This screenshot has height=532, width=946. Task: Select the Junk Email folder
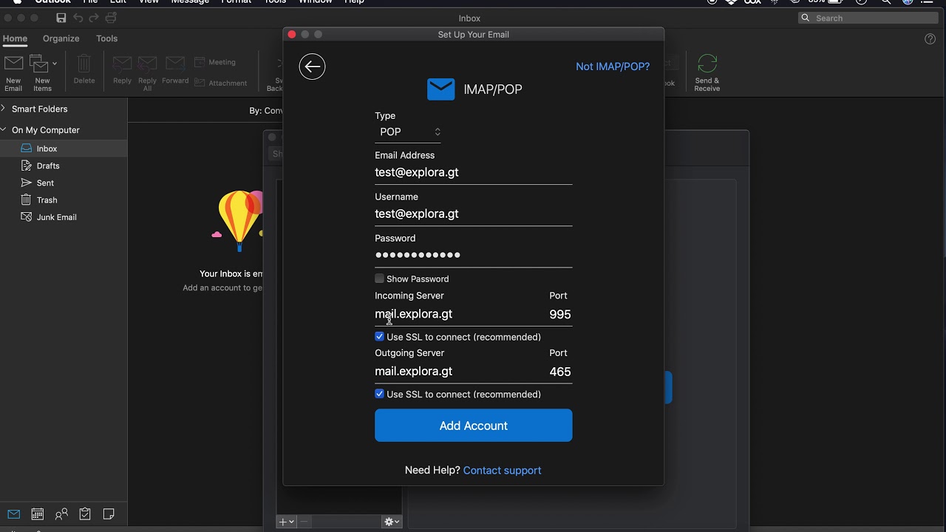tap(64, 217)
